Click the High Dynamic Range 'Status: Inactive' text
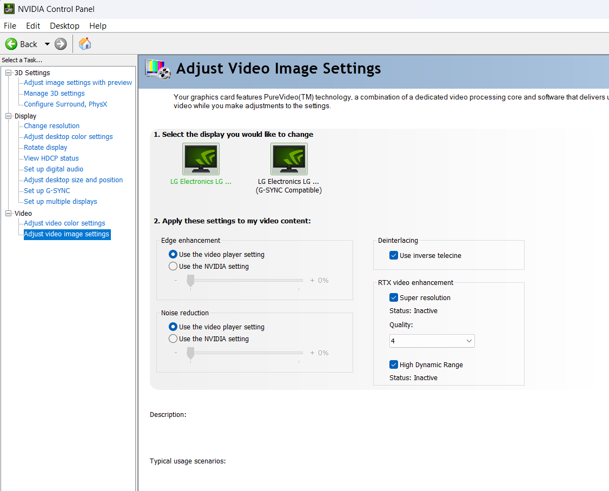The height and width of the screenshot is (491, 609). 413,377
